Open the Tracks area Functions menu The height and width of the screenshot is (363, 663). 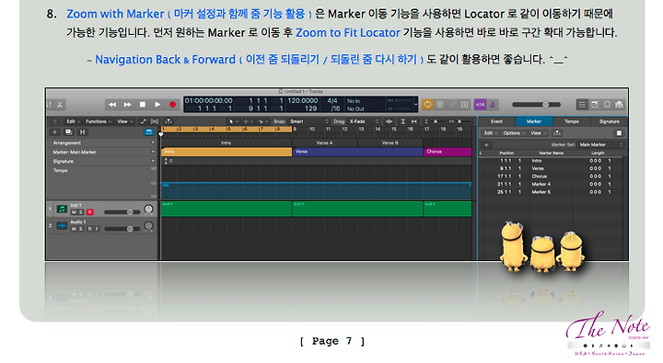pyautogui.click(x=99, y=121)
